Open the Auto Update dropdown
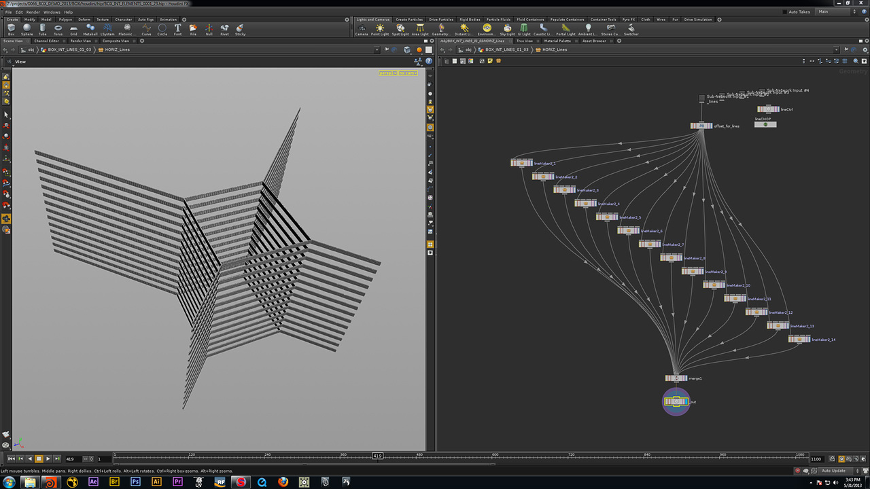 pyautogui.click(x=836, y=471)
